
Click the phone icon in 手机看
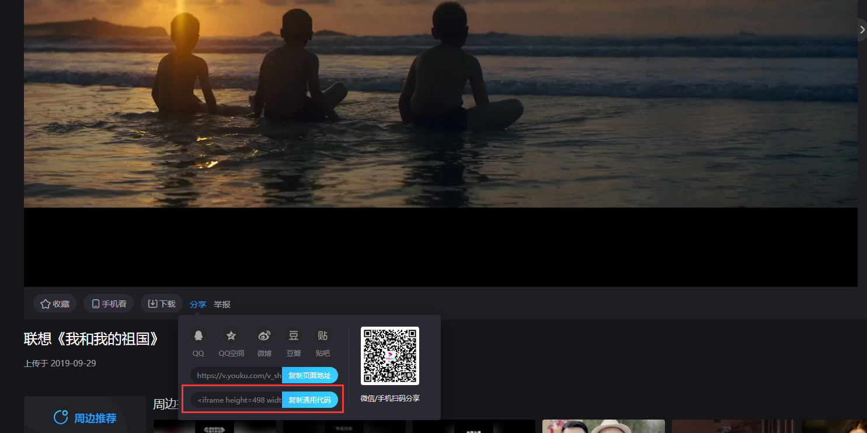pyautogui.click(x=96, y=304)
